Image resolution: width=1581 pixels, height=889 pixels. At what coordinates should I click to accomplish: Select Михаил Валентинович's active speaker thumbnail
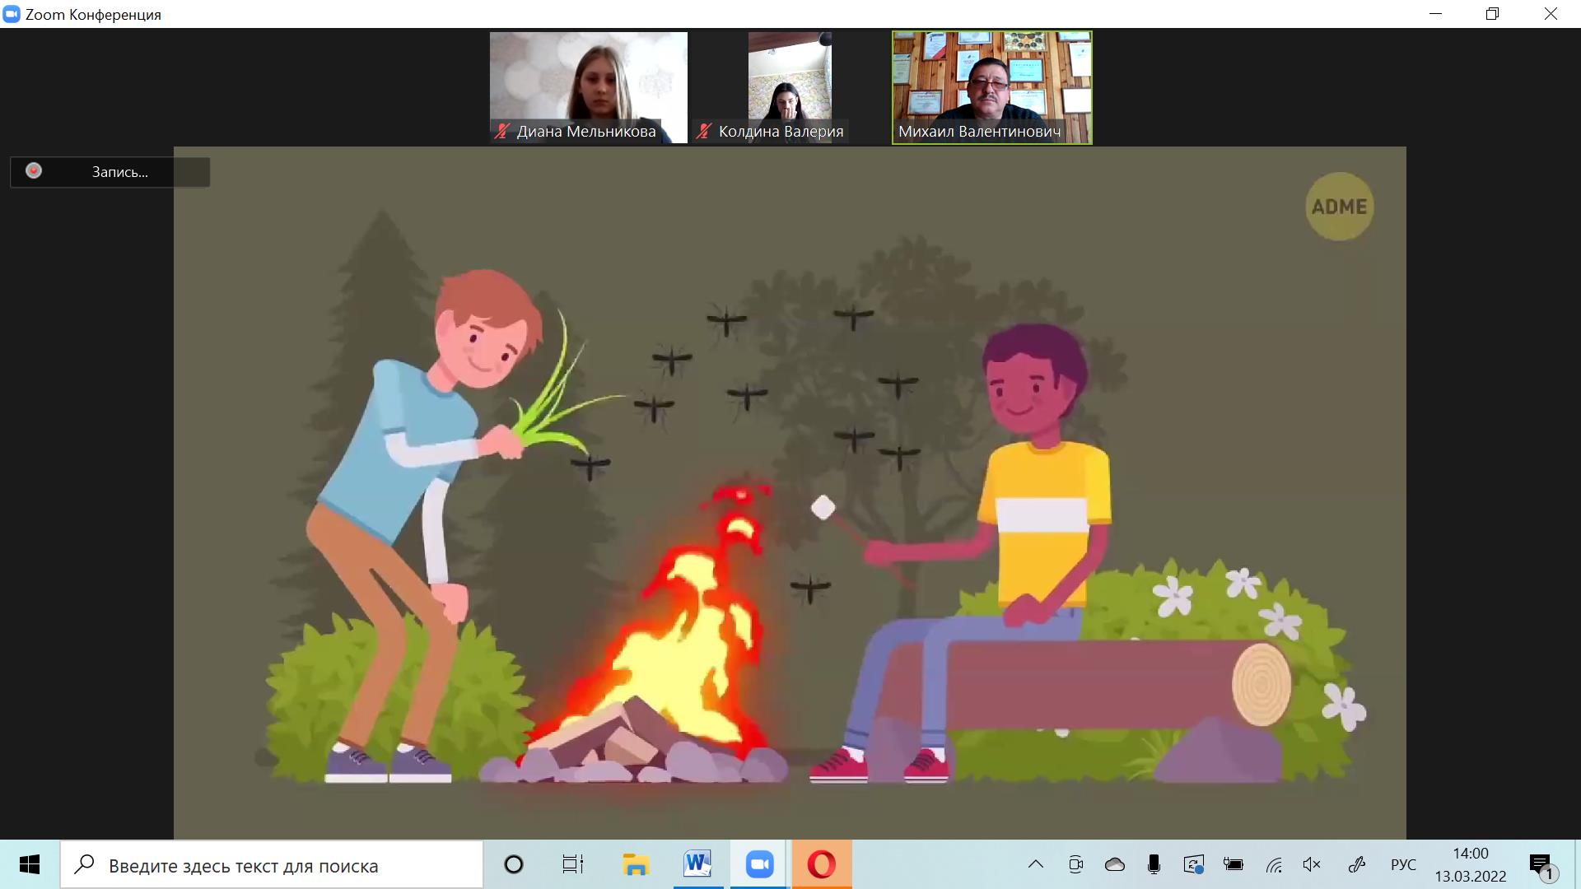(991, 86)
